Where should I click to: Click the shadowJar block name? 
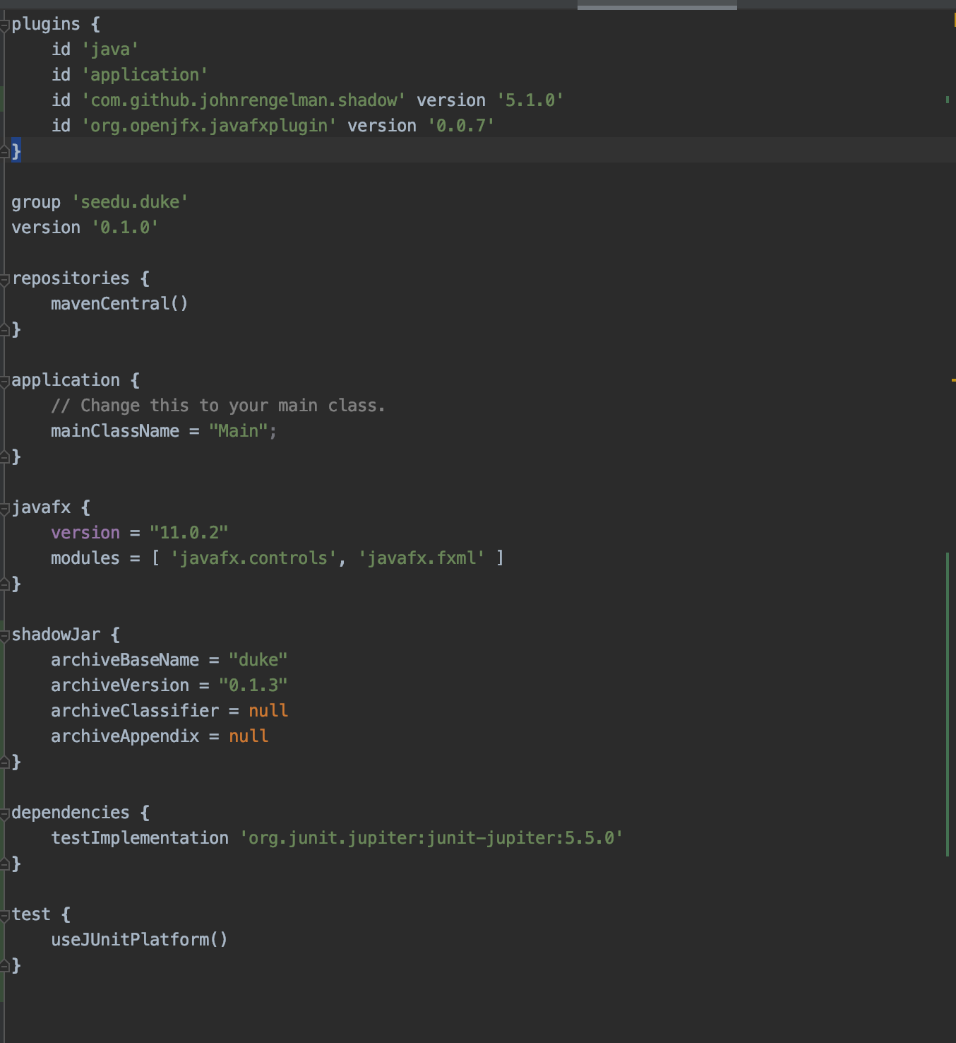click(56, 635)
